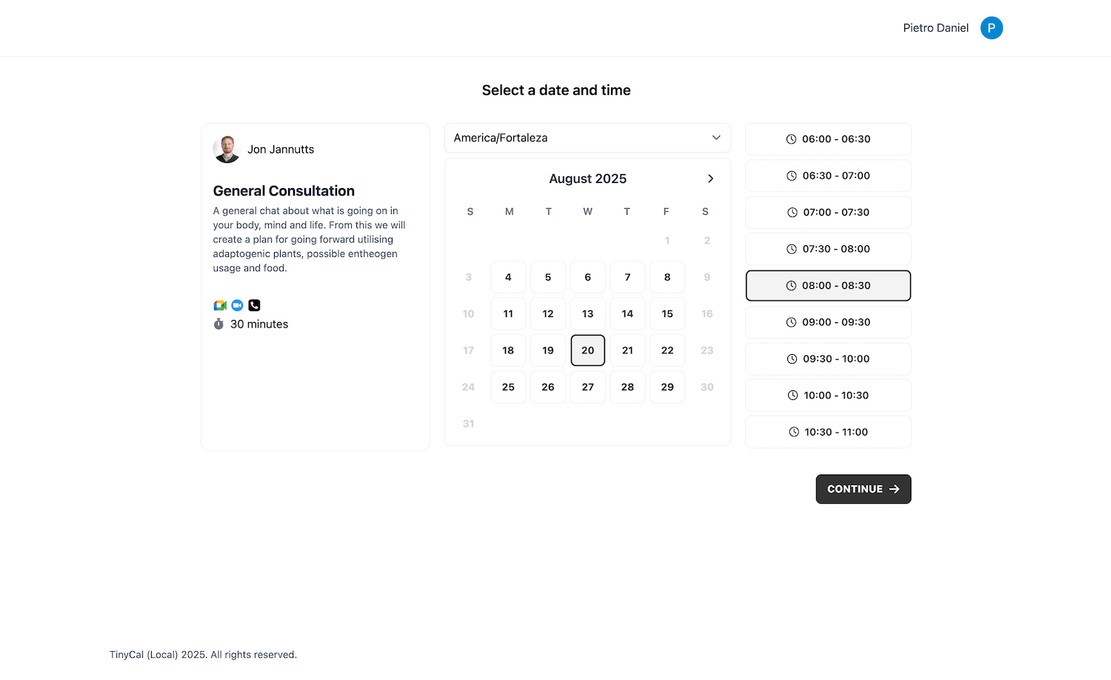Click Jon Jannutts profile photo
Screen dimensions: 1111x680
coord(227,149)
